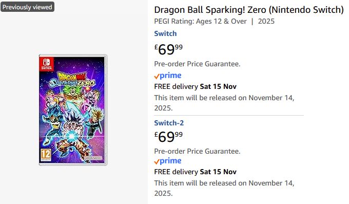Click the PEGI 12 rating icon on cover
The image size is (349, 204).
click(x=46, y=155)
